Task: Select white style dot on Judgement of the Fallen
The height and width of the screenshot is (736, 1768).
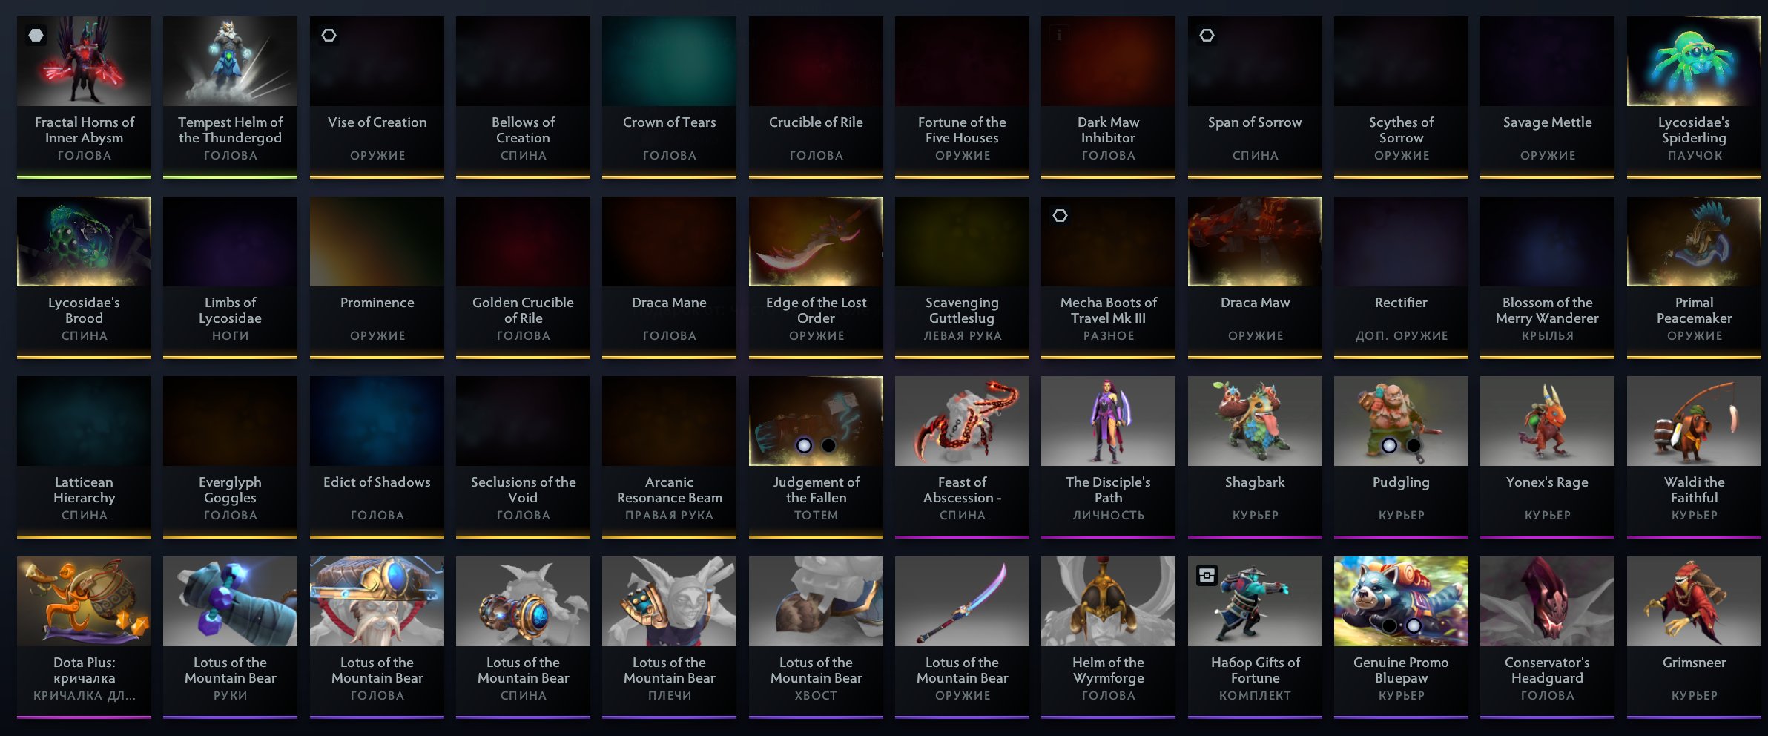Action: coord(804,445)
